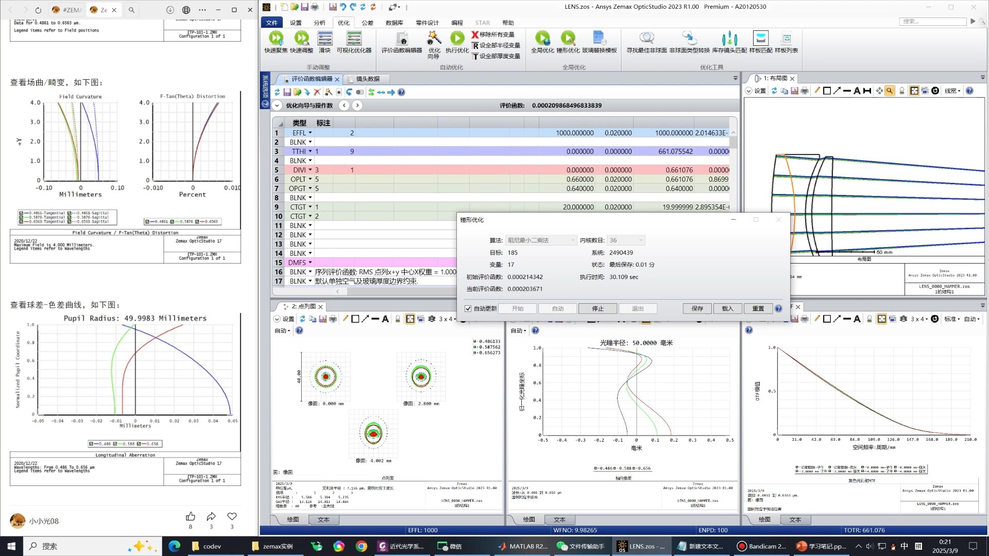
Task: Uncheck 自动更新 checkbox in hammer dialog
Action: [468, 309]
